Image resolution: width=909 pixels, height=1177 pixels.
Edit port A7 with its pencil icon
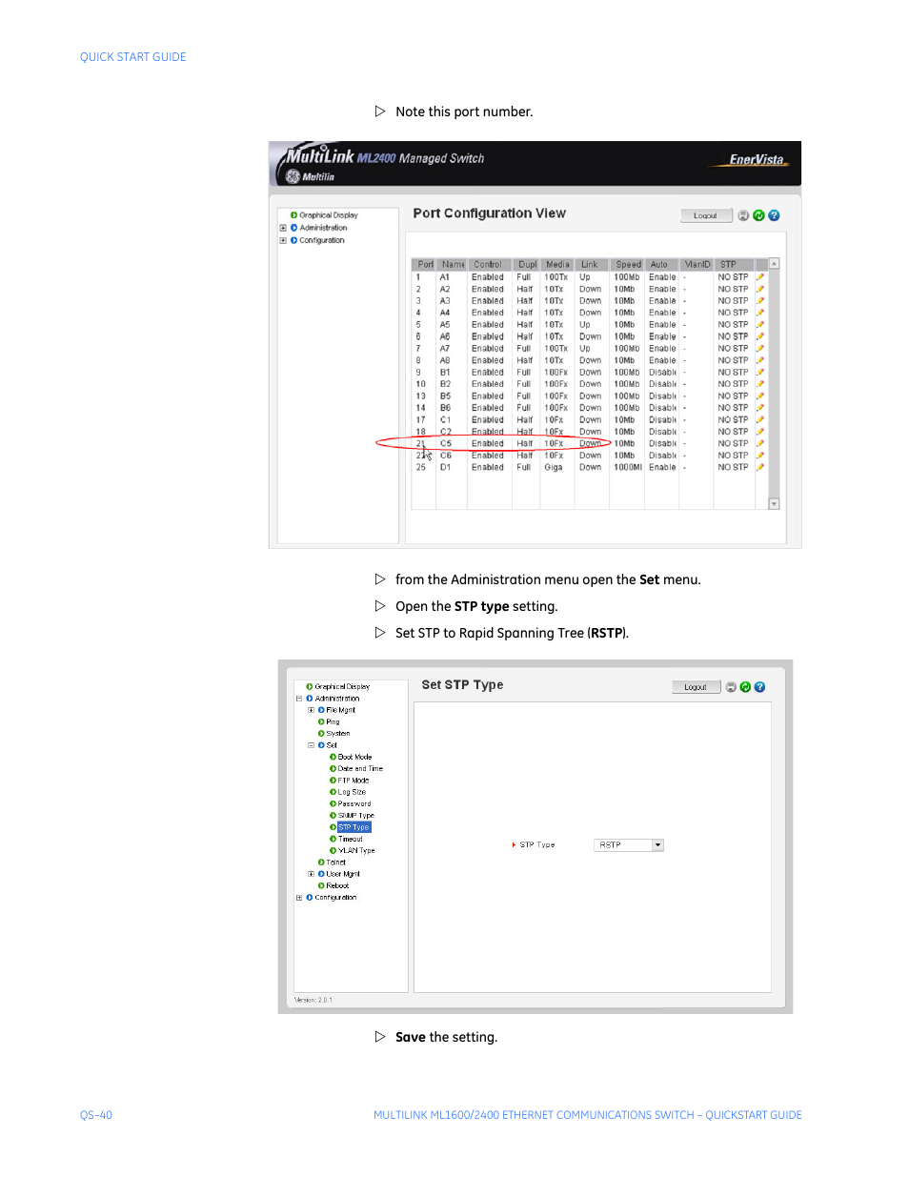pos(760,349)
